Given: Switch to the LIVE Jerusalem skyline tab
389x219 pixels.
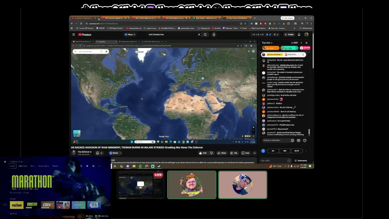Looking at the screenshot, I should (115, 18).
